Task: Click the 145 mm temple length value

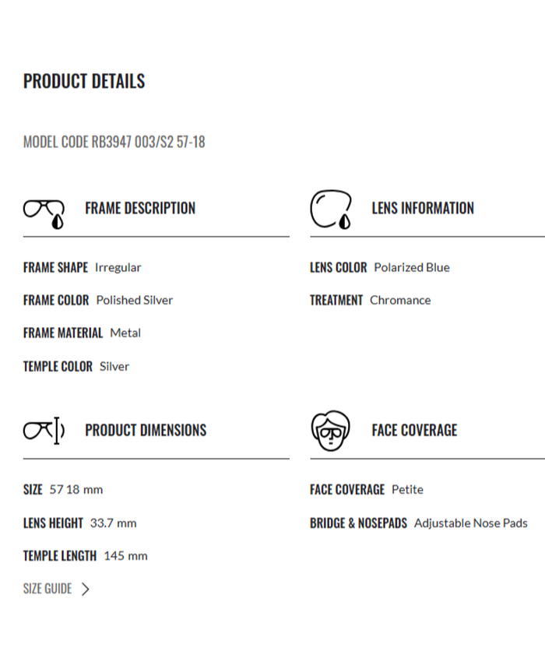Action: (x=126, y=555)
